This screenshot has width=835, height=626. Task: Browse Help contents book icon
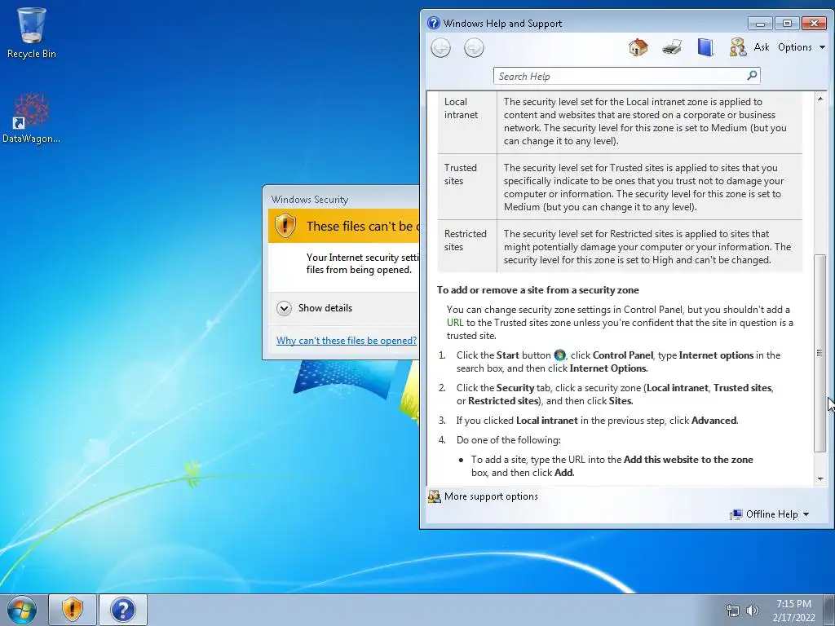[705, 47]
